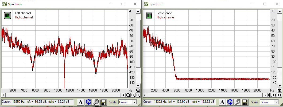Click red 'Right channel' legend in left window

tap(24, 17)
